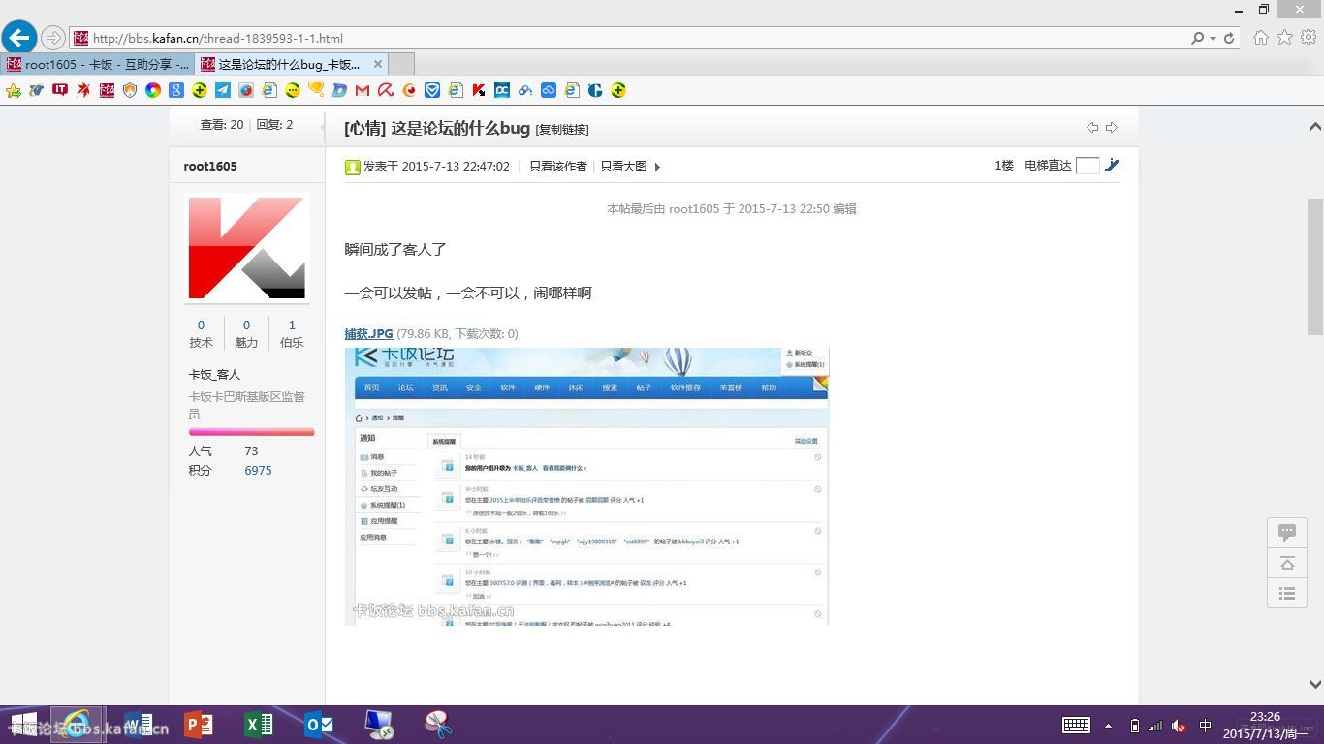
Task: Click the page scrollbar down arrow
Action: click(x=1315, y=684)
